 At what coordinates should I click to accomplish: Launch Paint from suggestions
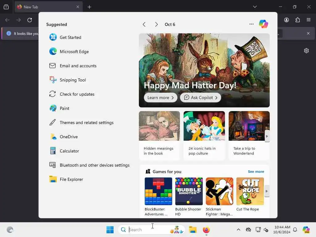pos(59,108)
